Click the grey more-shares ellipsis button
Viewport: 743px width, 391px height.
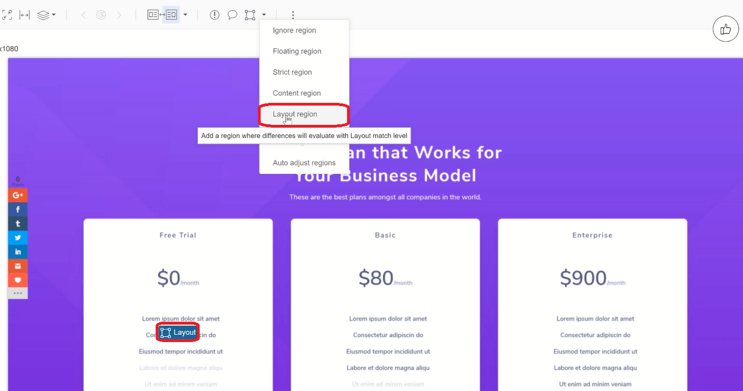[x=18, y=293]
